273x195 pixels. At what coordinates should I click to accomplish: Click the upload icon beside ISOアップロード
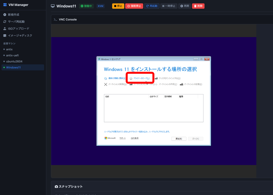click(5, 28)
